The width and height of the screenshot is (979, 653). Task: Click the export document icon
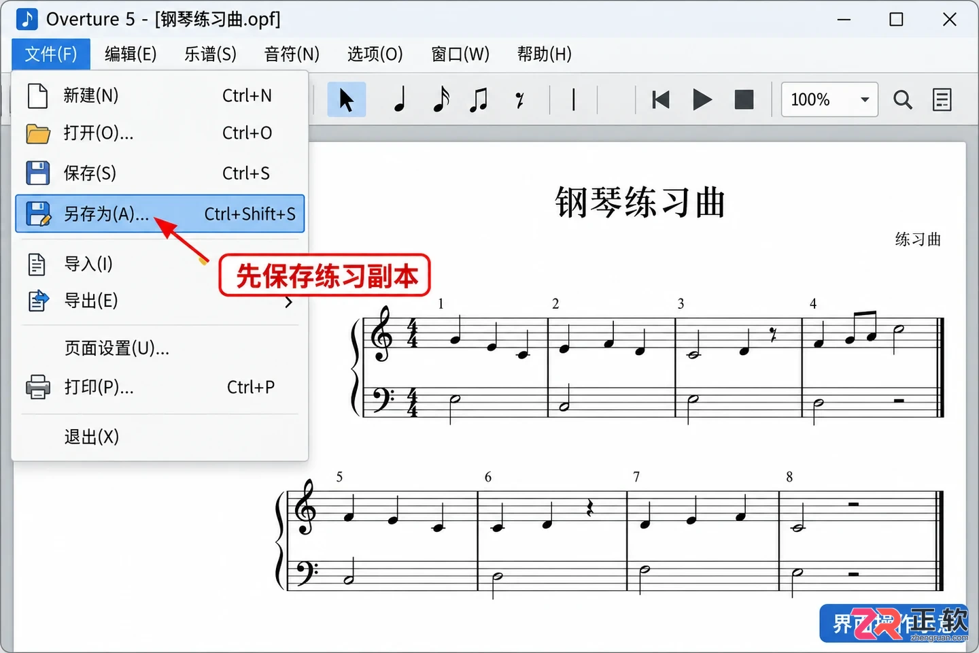38,301
